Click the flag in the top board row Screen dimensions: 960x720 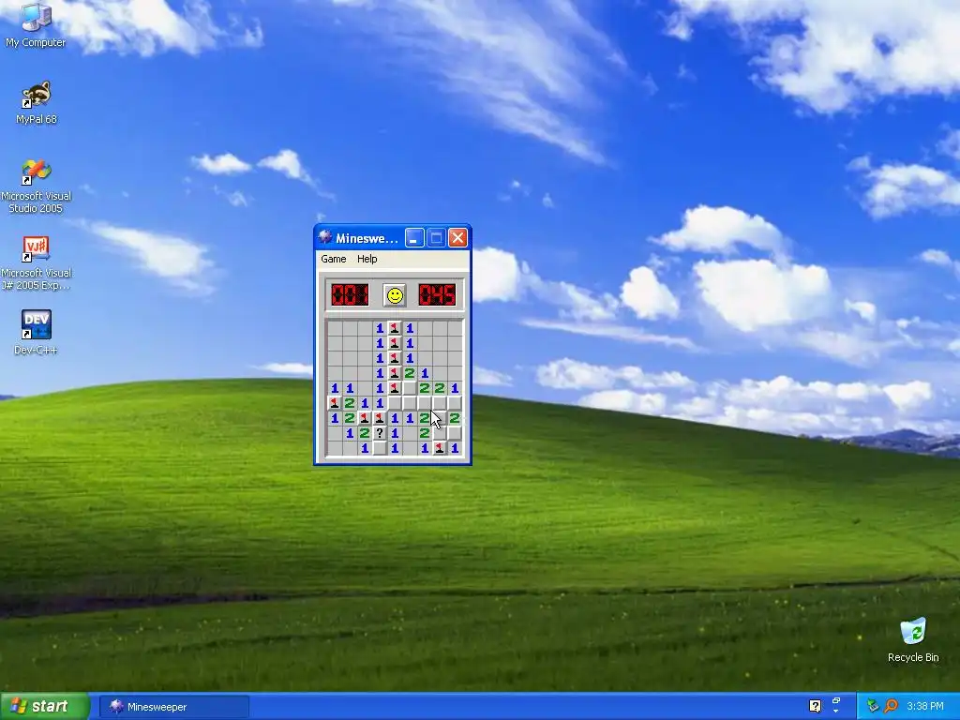click(x=395, y=328)
